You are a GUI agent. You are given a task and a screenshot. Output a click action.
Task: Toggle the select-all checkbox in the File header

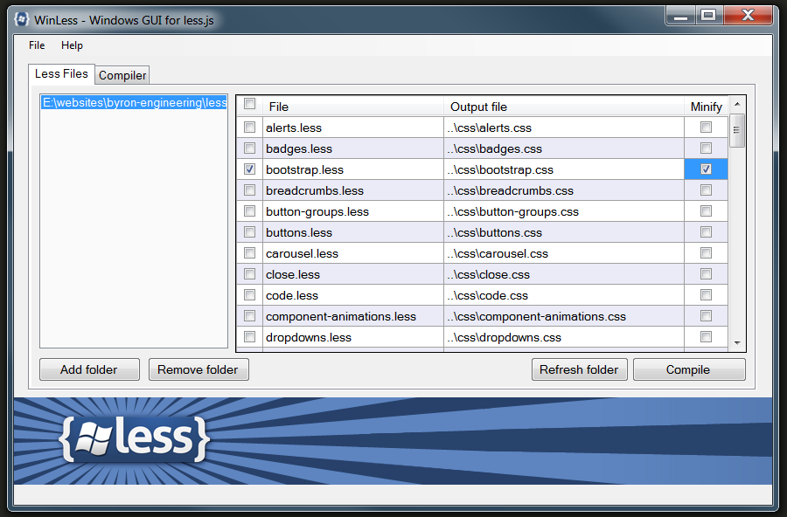tap(249, 103)
